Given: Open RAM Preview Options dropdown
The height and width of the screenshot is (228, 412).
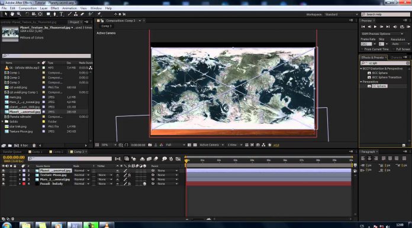Looking at the screenshot, I should (x=382, y=34).
